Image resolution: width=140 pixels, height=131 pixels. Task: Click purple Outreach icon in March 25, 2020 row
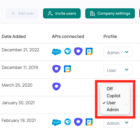[x=56, y=86]
